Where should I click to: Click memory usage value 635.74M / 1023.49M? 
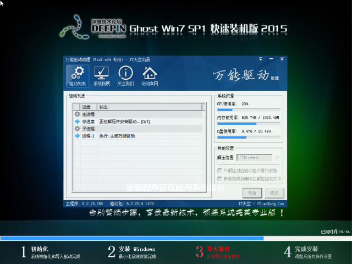point(260,117)
